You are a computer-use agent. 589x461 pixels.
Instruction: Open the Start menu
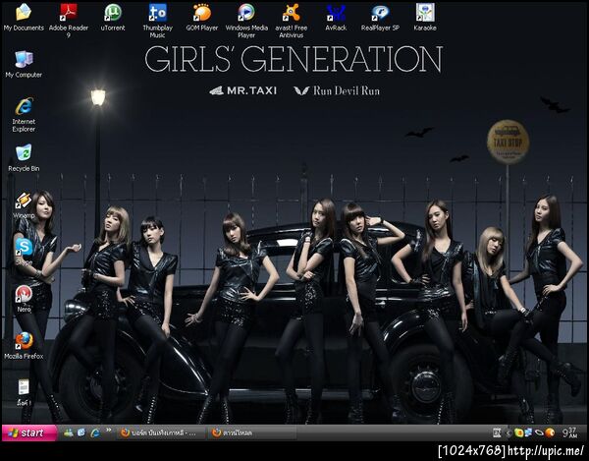pyautogui.click(x=28, y=432)
